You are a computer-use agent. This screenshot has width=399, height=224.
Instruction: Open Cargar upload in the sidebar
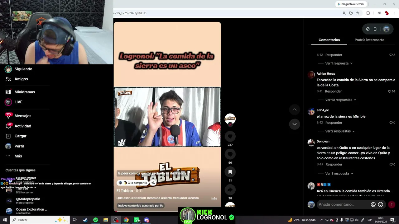20,136
